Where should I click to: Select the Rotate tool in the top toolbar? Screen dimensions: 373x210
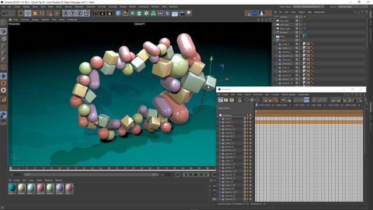[x=42, y=13]
